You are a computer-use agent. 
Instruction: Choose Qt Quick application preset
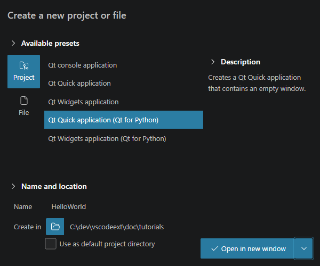click(124, 83)
